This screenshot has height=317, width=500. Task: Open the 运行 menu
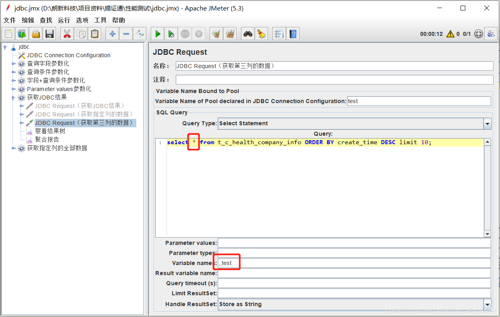tap(64, 20)
